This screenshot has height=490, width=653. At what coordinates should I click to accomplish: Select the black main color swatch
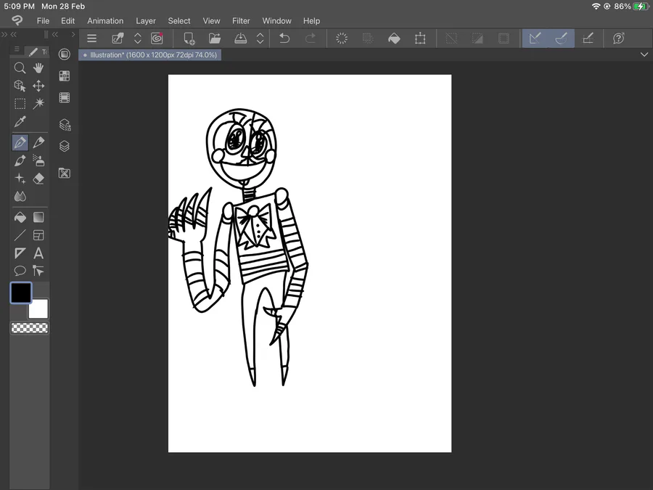21,293
